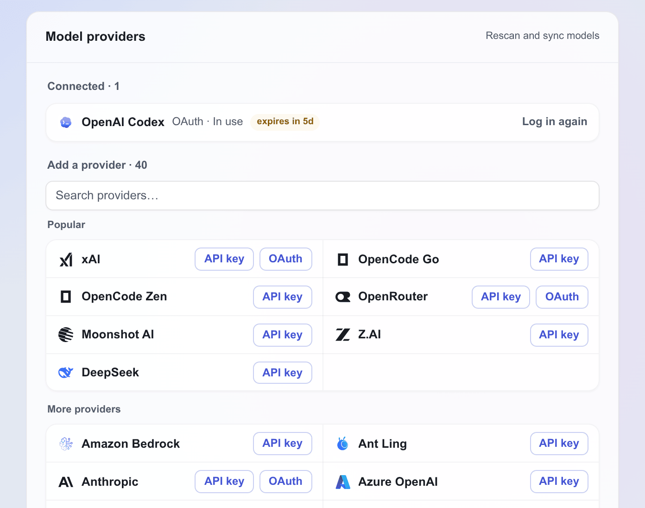Click the 'Popular' section label
This screenshot has height=508, width=645.
[66, 225]
